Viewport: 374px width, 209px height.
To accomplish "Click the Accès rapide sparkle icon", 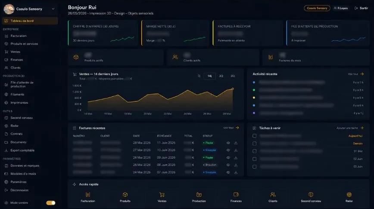I will 74,184.
